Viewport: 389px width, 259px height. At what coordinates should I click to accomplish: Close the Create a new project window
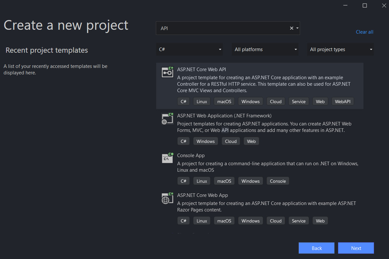click(384, 5)
